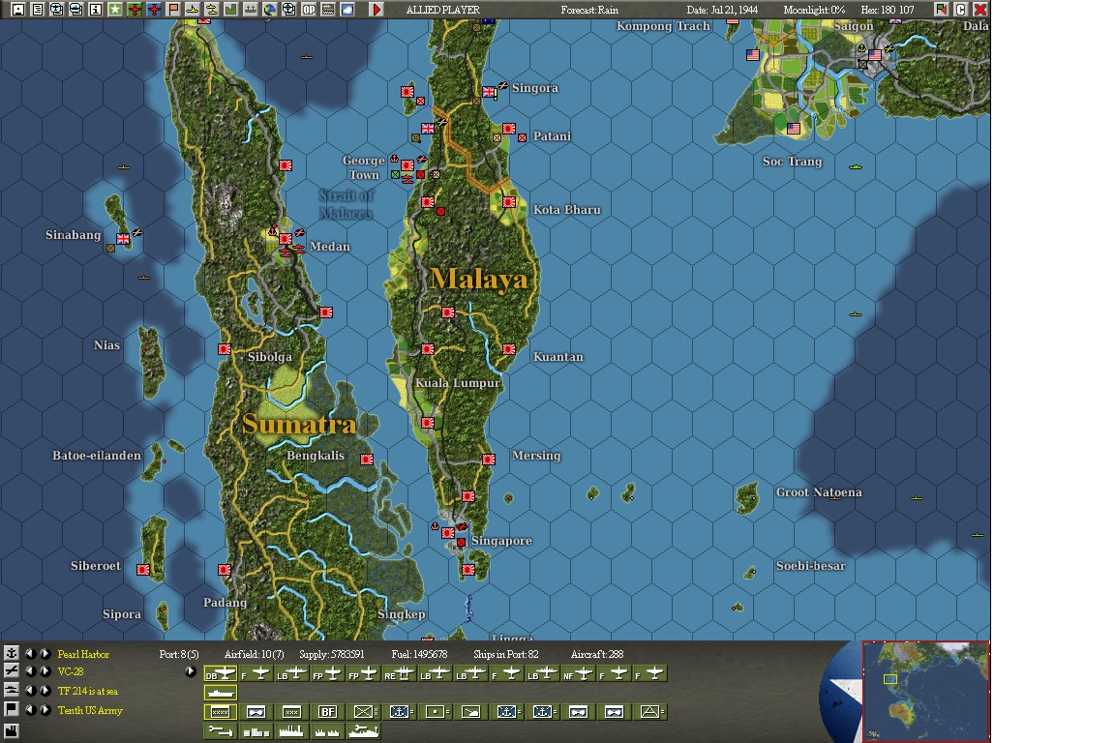Select the RE recon aircraft unit icon

click(399, 673)
